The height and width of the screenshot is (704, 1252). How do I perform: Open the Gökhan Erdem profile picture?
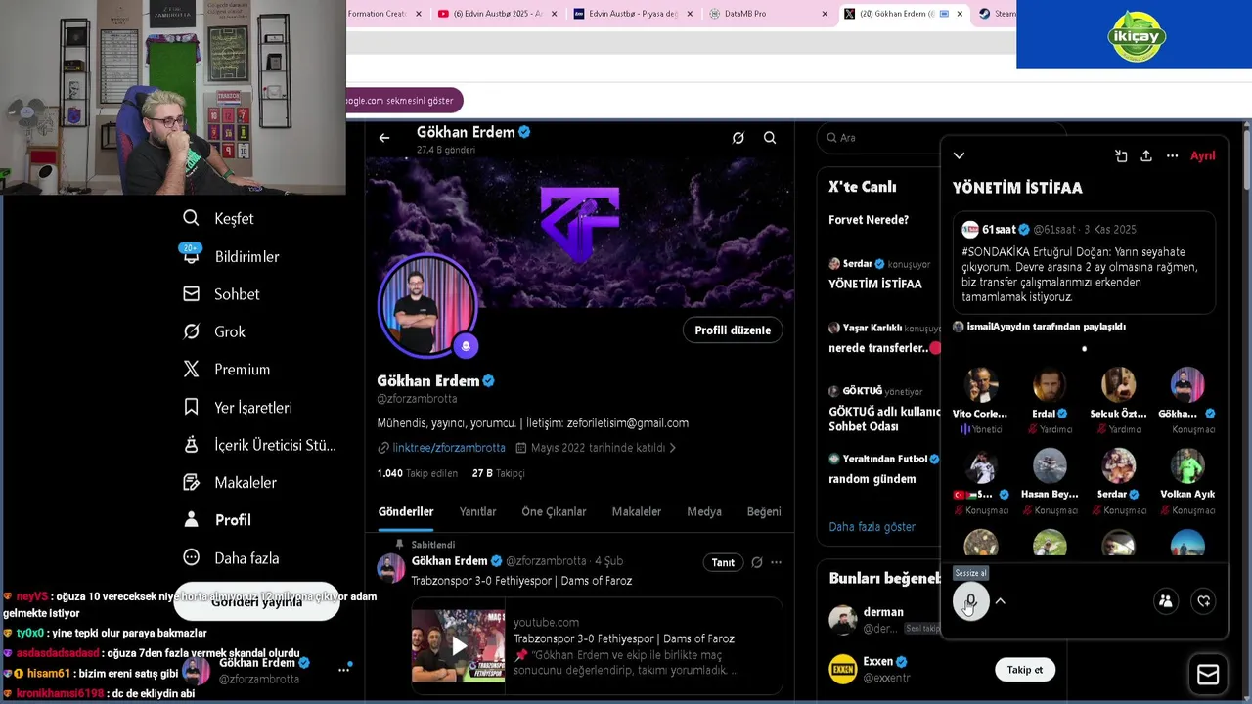[427, 305]
